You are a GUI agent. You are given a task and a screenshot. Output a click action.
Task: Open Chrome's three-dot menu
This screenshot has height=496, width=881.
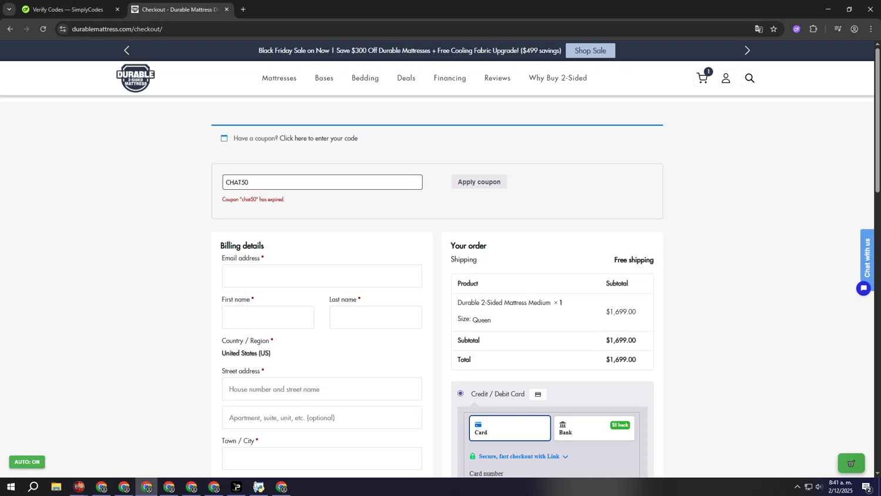tap(870, 29)
